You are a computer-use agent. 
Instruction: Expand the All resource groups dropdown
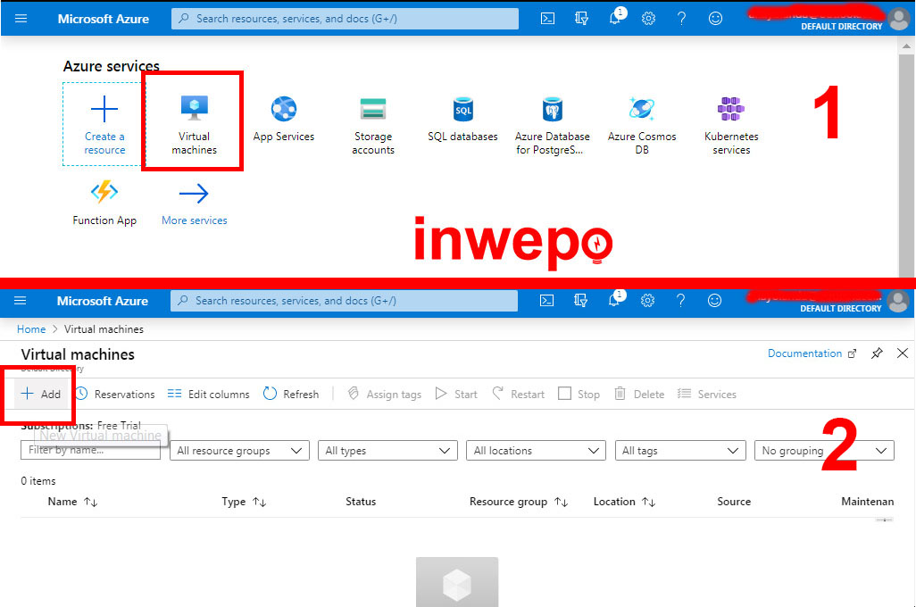(x=239, y=451)
